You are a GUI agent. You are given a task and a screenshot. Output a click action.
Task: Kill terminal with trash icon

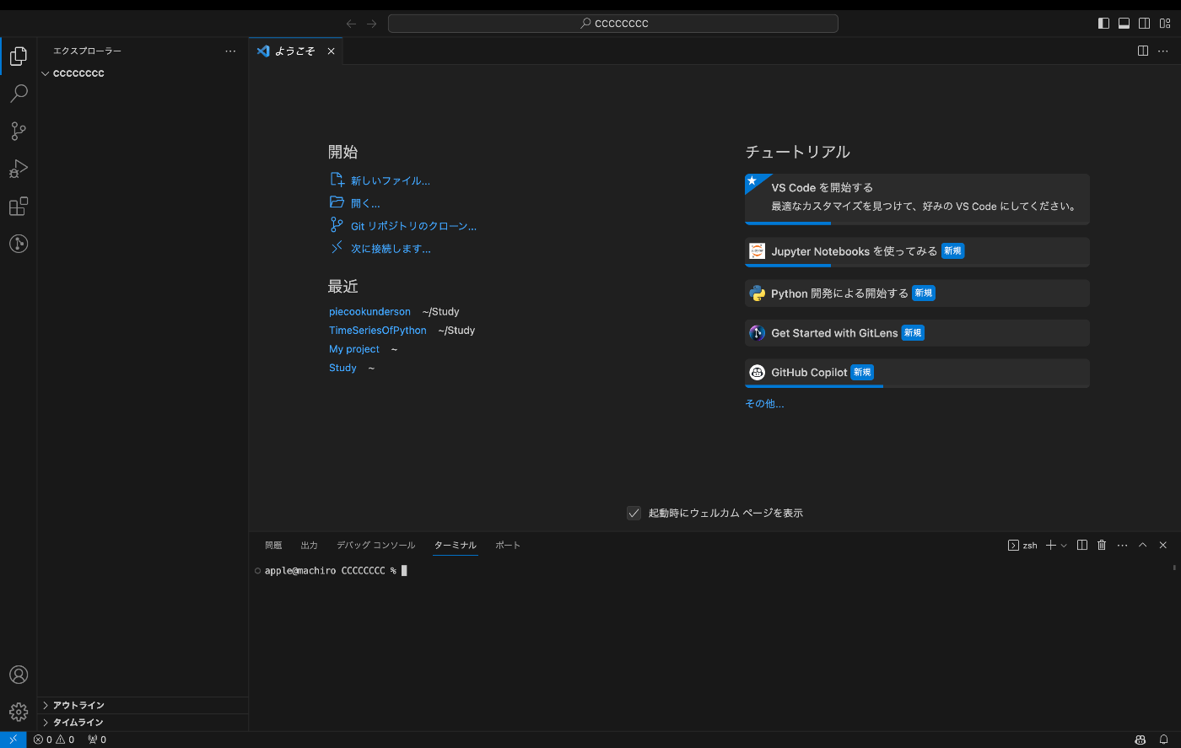click(1102, 546)
